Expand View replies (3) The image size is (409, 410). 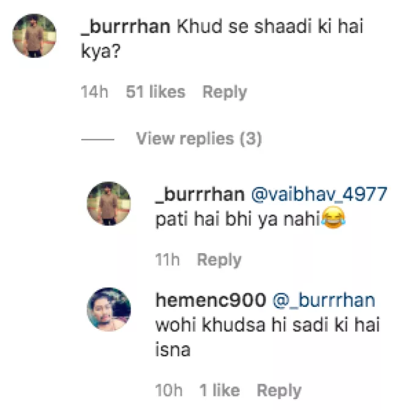coord(198,139)
